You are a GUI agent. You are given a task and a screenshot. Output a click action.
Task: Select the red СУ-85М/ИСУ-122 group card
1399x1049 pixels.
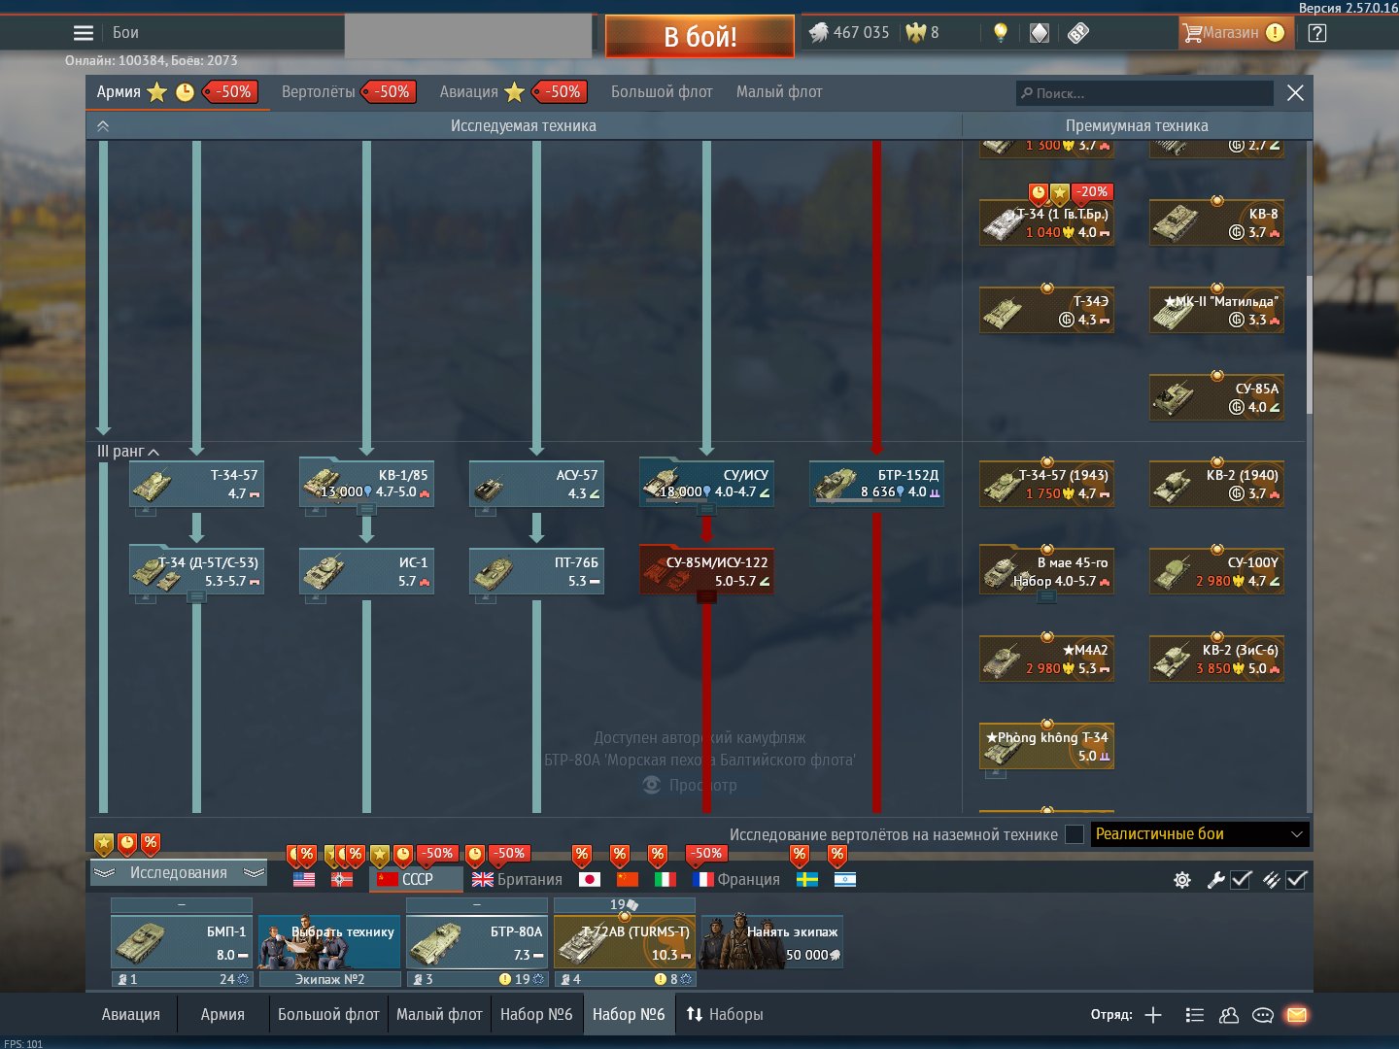point(707,571)
